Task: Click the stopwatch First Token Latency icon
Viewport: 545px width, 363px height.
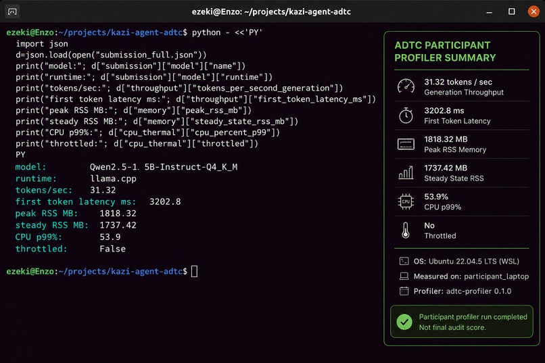Action: pos(406,116)
